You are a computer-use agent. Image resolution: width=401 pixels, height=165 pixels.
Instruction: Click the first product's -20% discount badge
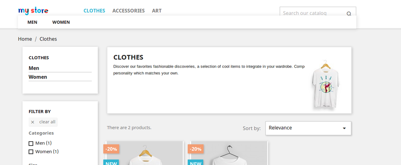click(111, 149)
